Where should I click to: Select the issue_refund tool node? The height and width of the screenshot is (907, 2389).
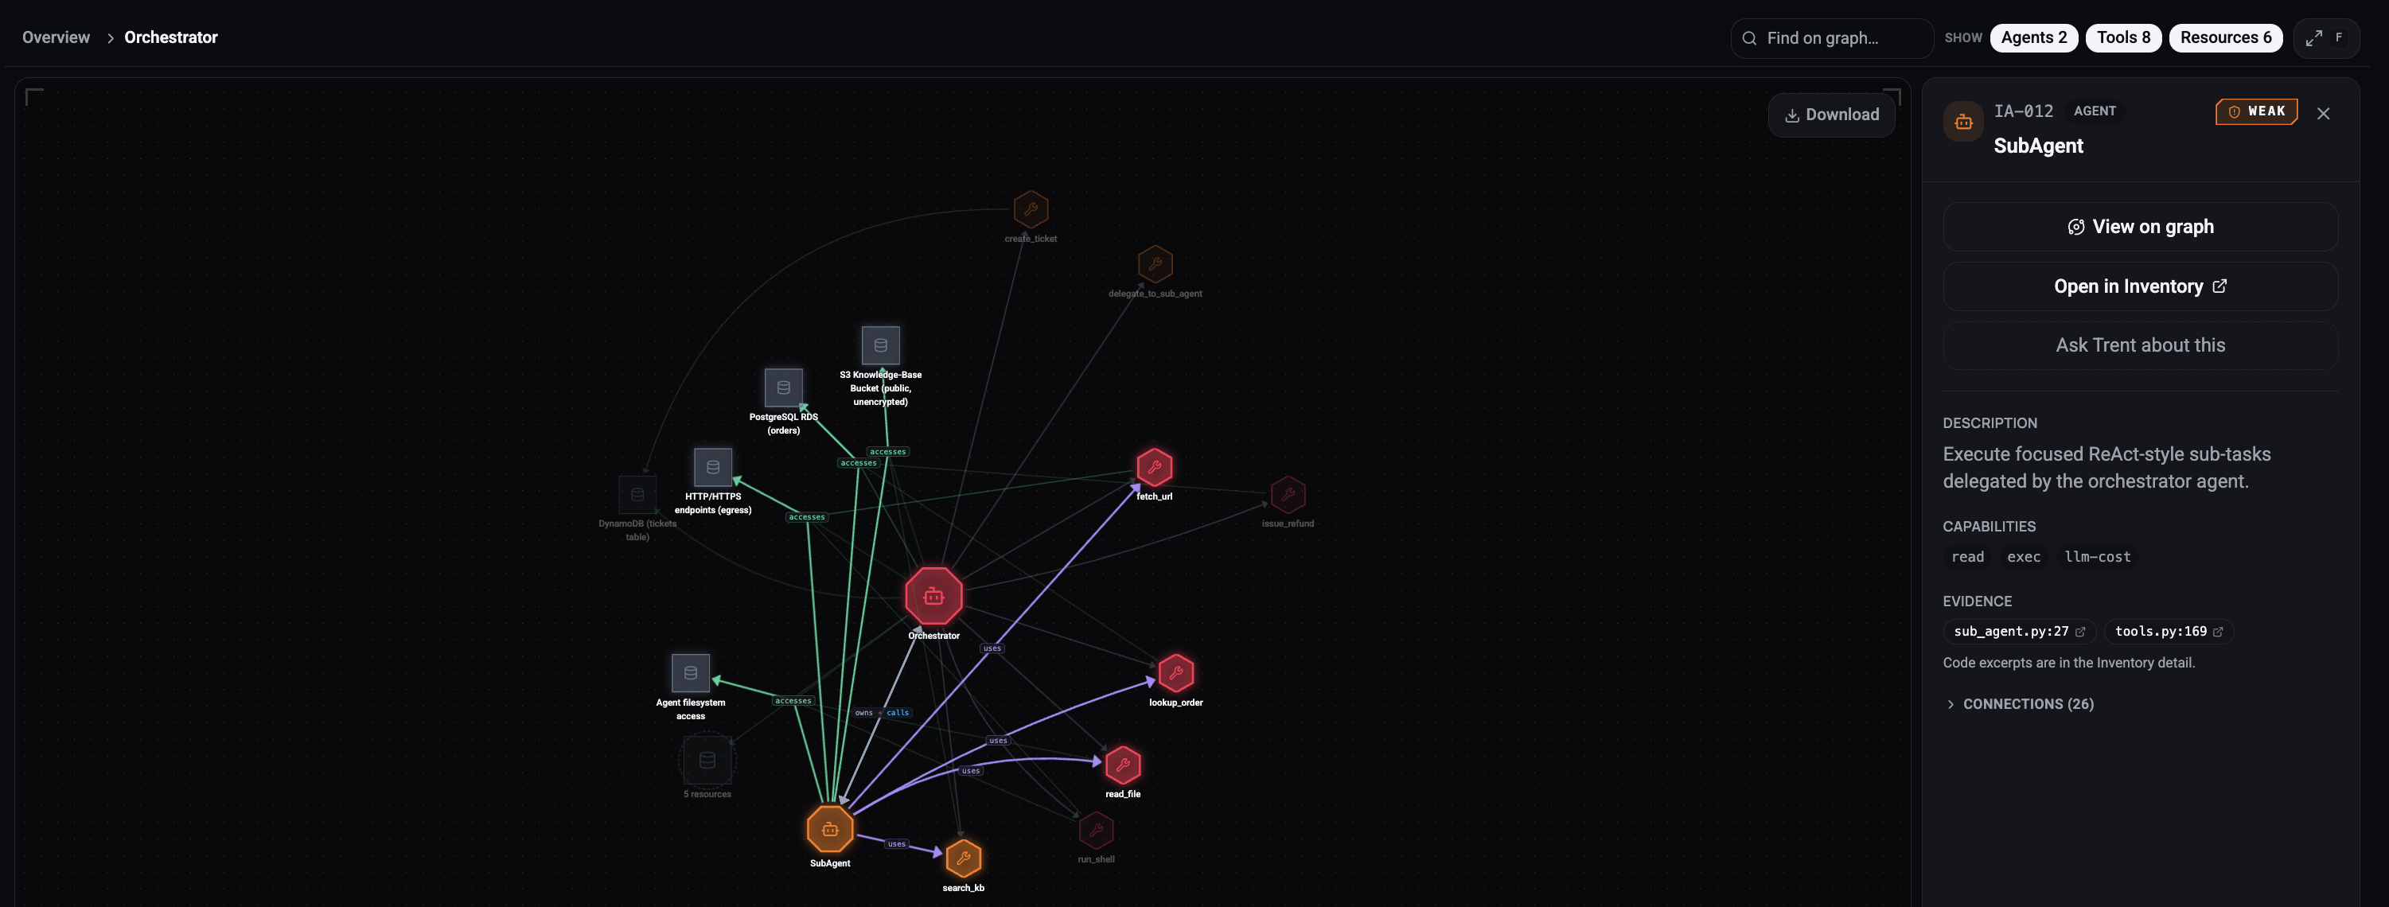click(1288, 494)
